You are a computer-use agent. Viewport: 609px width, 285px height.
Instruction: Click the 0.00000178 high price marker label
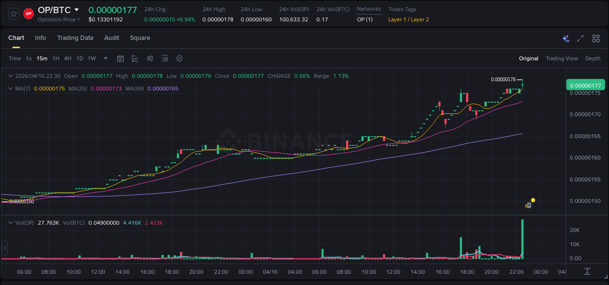click(503, 79)
